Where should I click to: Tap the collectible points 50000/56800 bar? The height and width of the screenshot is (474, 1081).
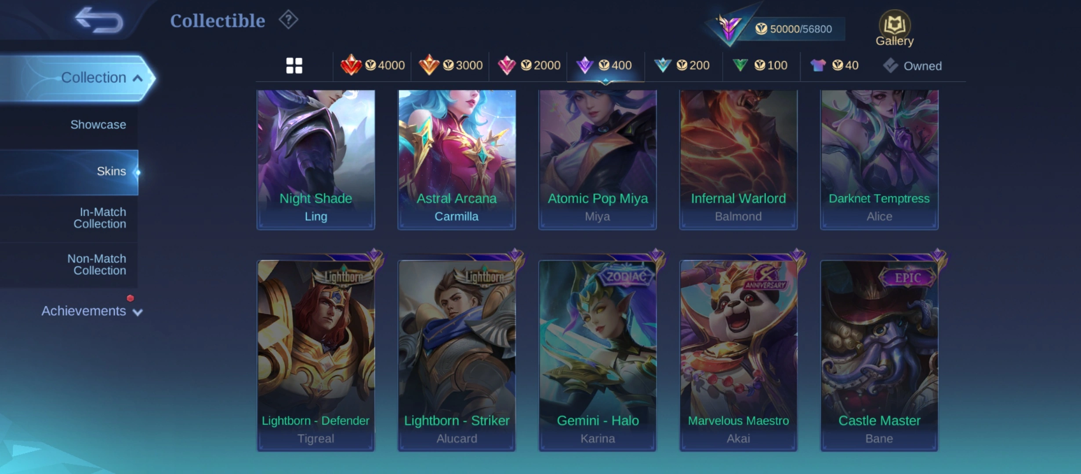tap(790, 29)
